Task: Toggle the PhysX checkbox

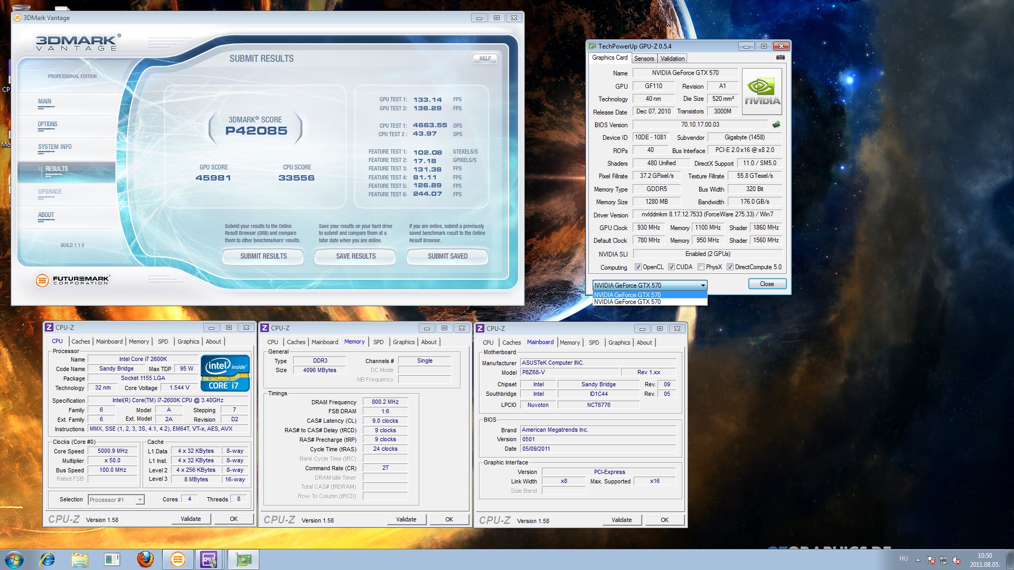Action: coord(701,267)
